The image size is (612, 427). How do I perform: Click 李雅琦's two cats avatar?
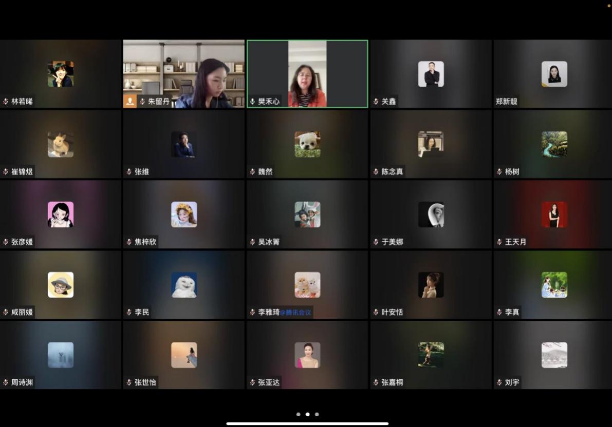pos(308,285)
